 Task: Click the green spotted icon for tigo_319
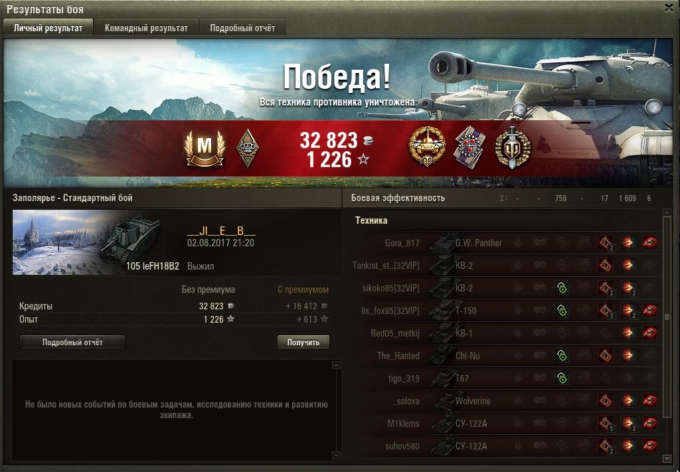click(562, 378)
